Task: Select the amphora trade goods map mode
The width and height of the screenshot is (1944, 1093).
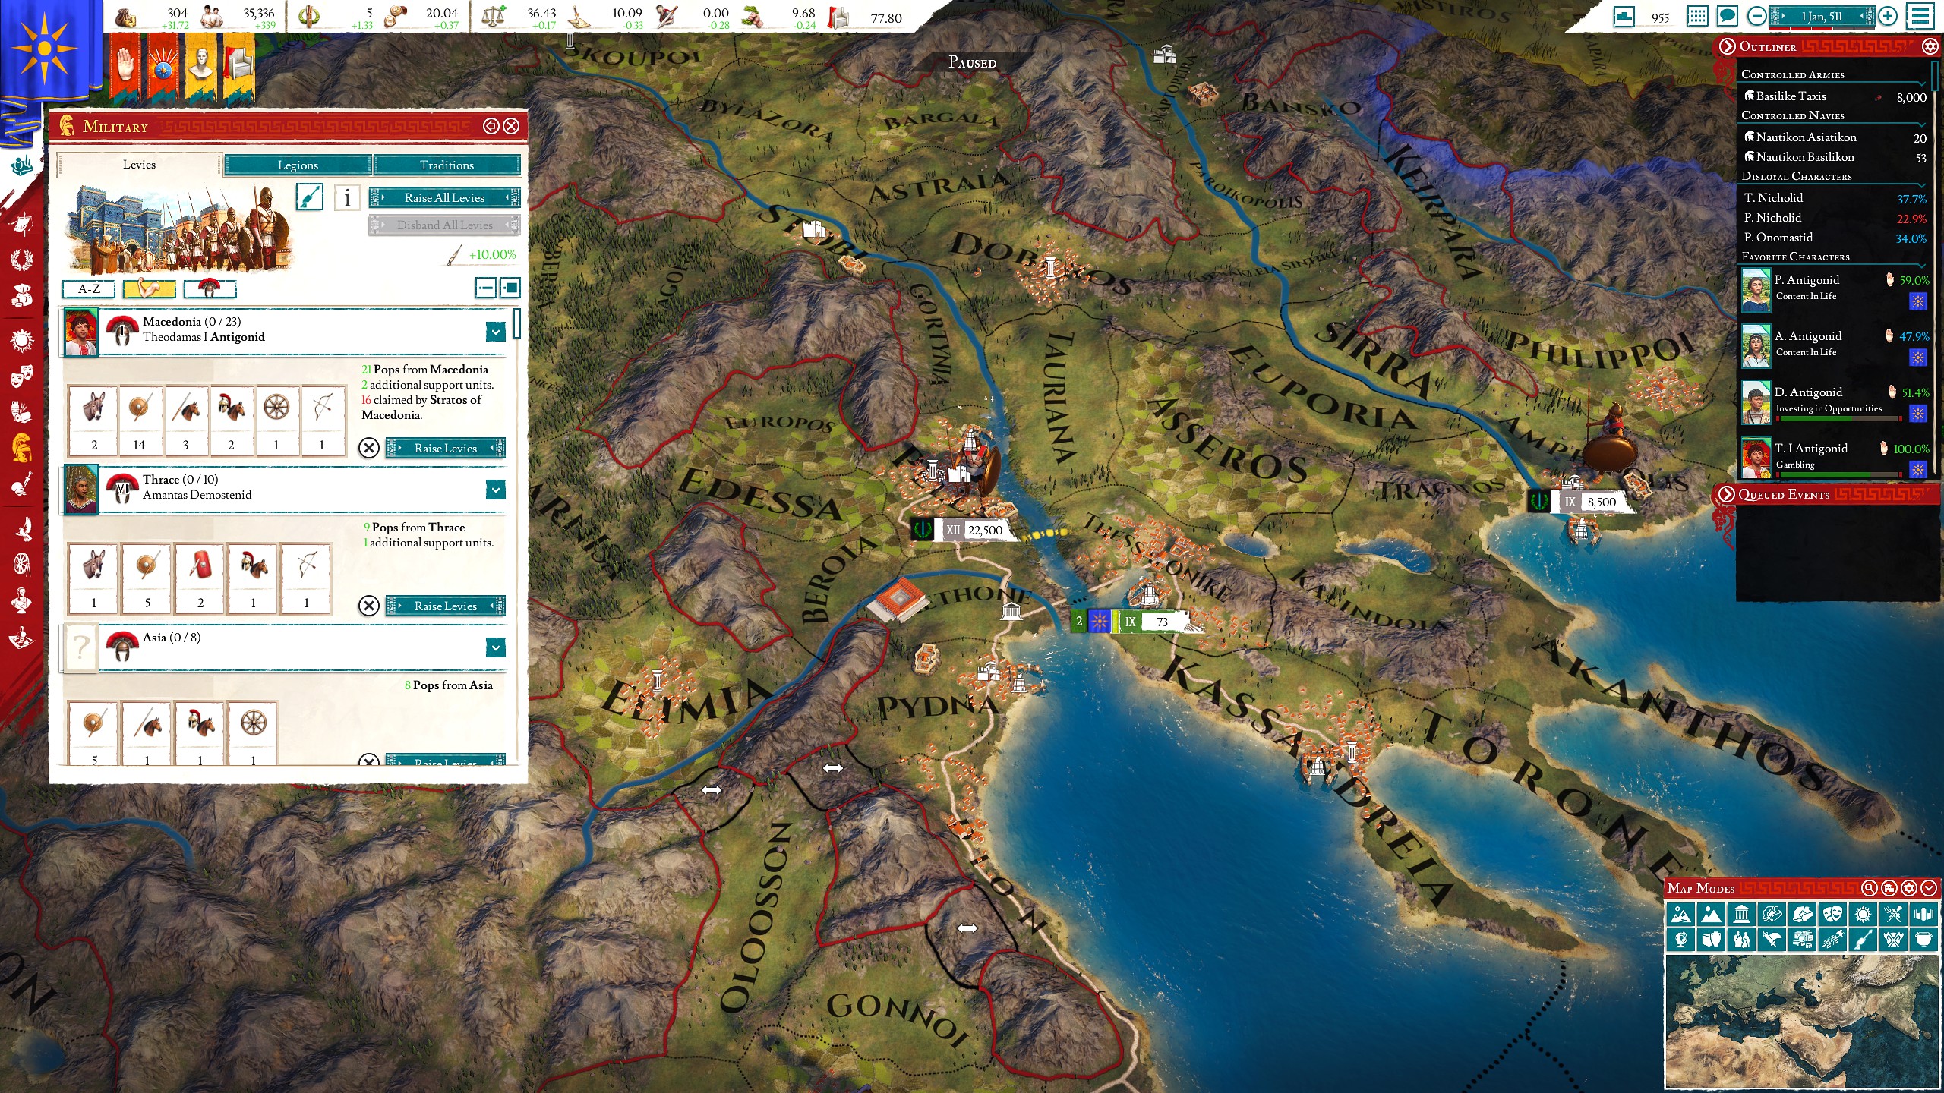Action: [1711, 940]
